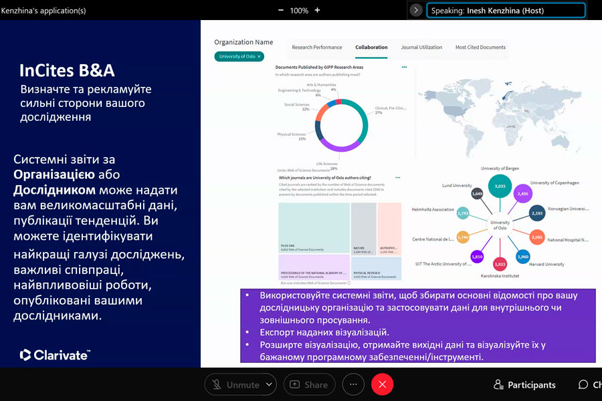The width and height of the screenshot is (602, 401).
Task: Select the PLOS ONE treemap box
Action: [x=314, y=228]
